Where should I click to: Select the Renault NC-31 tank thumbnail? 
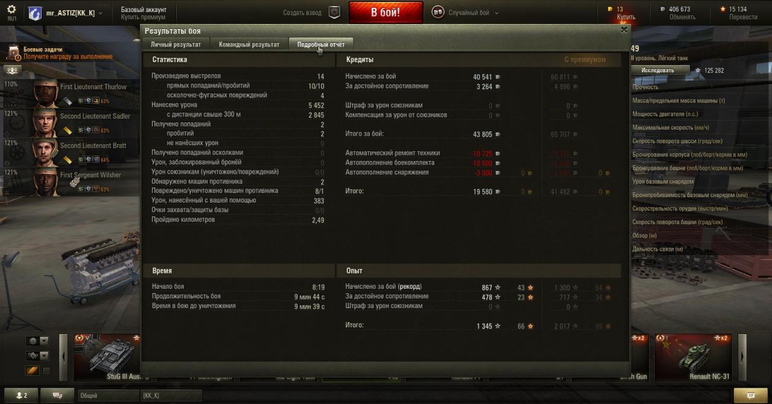[x=694, y=357]
